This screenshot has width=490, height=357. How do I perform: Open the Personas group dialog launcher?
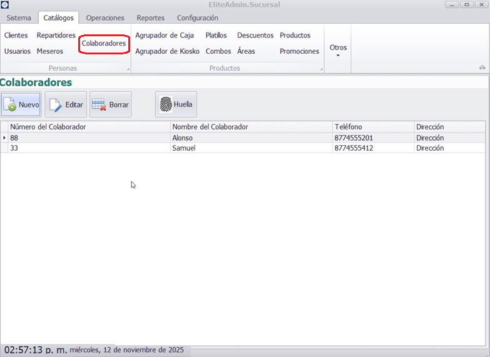(128, 69)
